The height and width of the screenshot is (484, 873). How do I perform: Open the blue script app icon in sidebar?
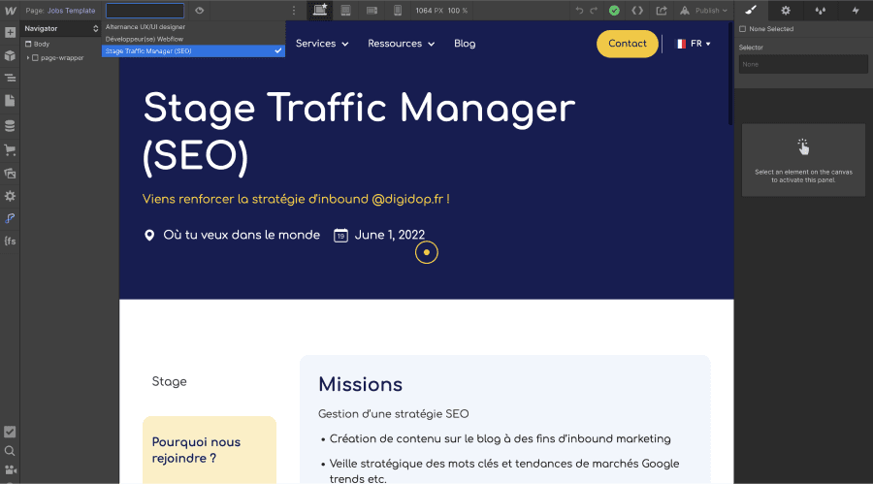10,218
